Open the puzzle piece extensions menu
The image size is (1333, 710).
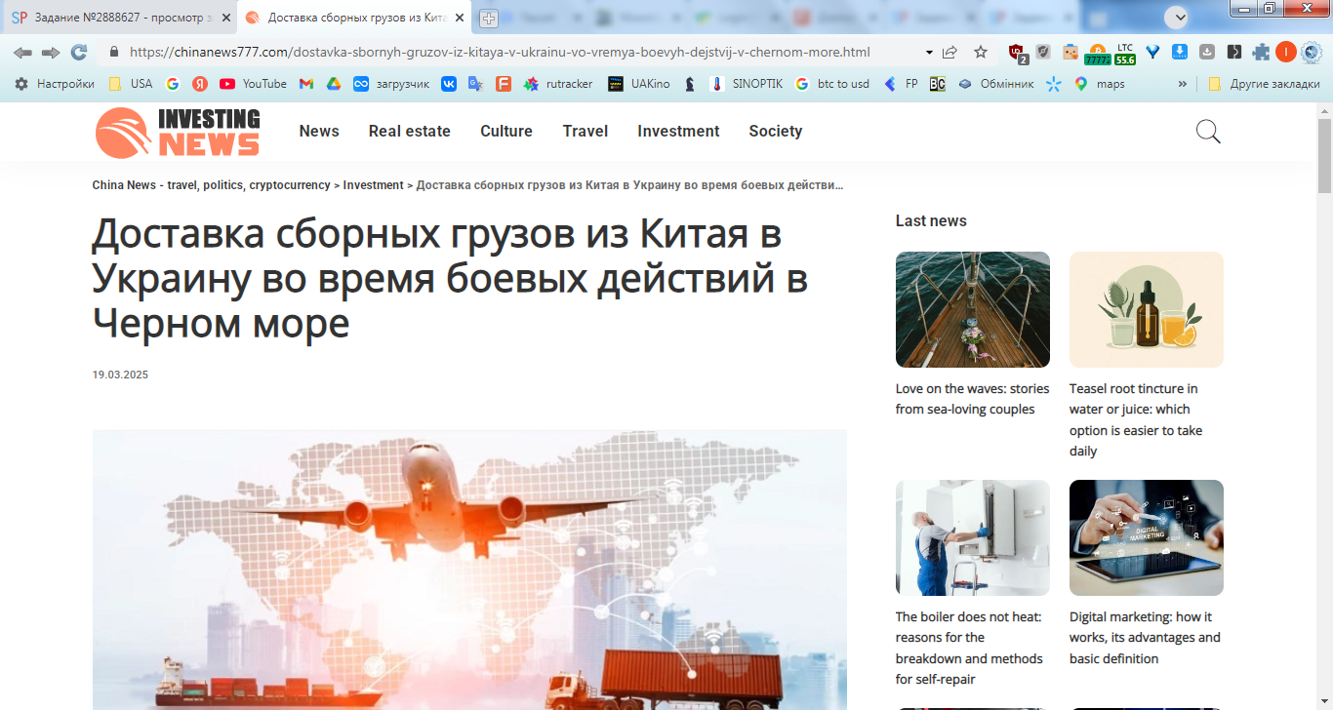(x=1262, y=53)
